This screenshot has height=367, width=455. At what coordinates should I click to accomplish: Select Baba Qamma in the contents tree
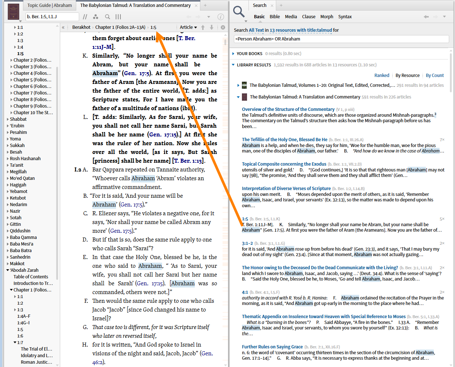[23, 237]
